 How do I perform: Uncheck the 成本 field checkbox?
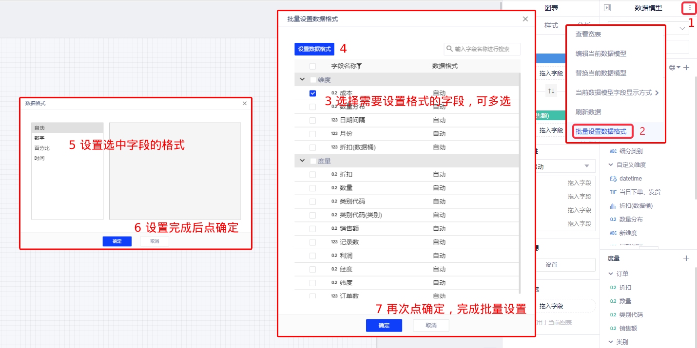pos(312,93)
